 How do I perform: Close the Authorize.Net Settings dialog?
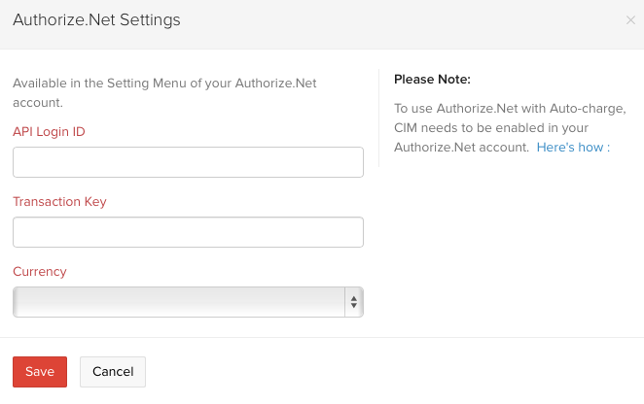[x=630, y=19]
